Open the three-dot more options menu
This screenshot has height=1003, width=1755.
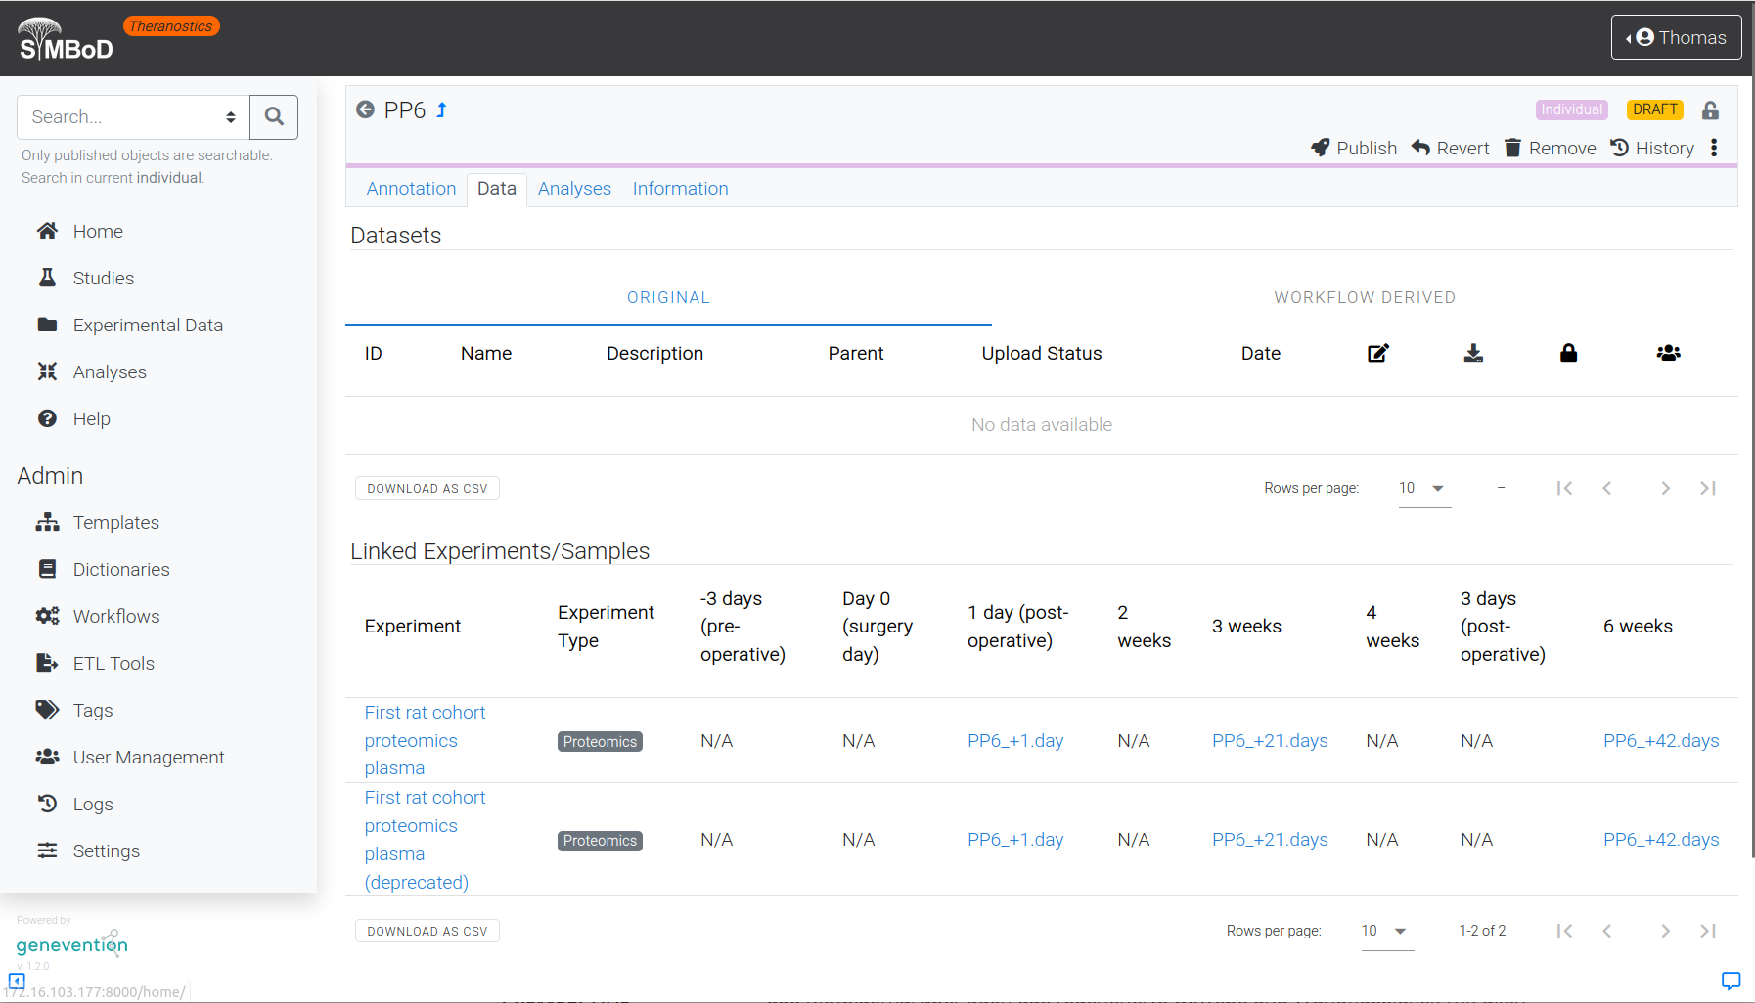point(1714,148)
